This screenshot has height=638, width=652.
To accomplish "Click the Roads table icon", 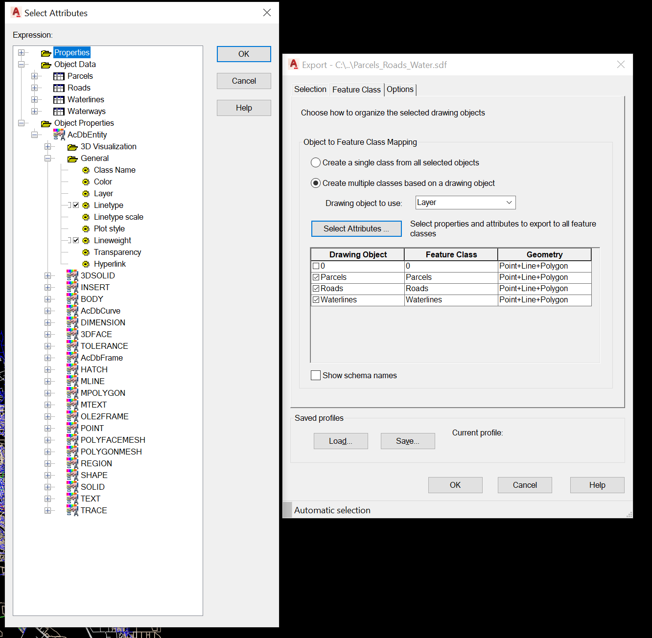I will [59, 88].
